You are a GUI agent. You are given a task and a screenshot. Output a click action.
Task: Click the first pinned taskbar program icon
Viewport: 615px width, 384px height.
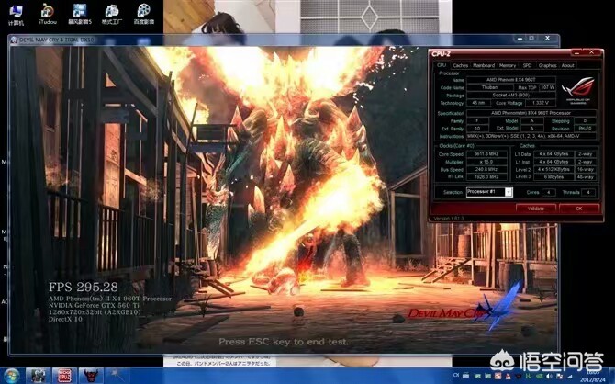point(38,376)
